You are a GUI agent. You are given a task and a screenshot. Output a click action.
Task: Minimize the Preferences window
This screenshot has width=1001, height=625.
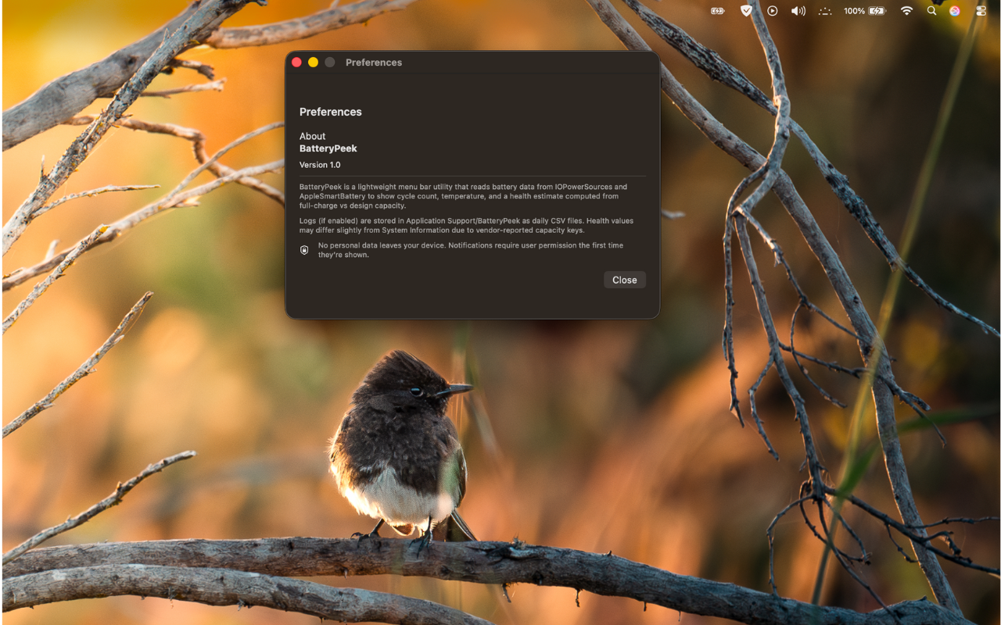coord(313,62)
